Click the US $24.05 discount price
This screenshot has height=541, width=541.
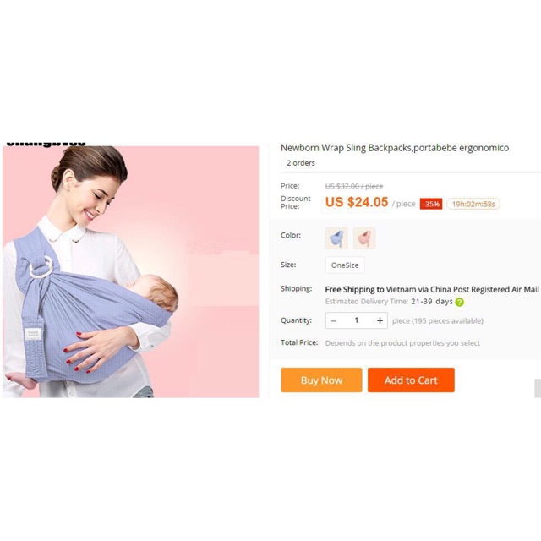[357, 202]
